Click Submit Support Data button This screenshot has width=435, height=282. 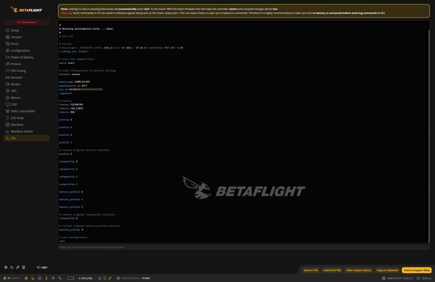click(416, 270)
